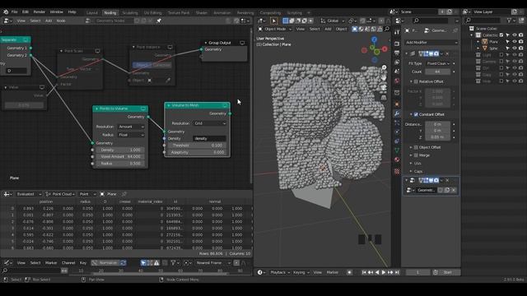Image resolution: width=527 pixels, height=296 pixels.
Task: Click the Count field value 64
Action: click(x=438, y=72)
